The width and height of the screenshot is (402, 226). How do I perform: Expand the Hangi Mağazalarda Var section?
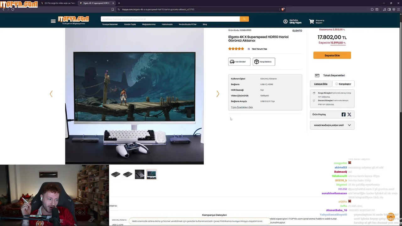(332, 125)
